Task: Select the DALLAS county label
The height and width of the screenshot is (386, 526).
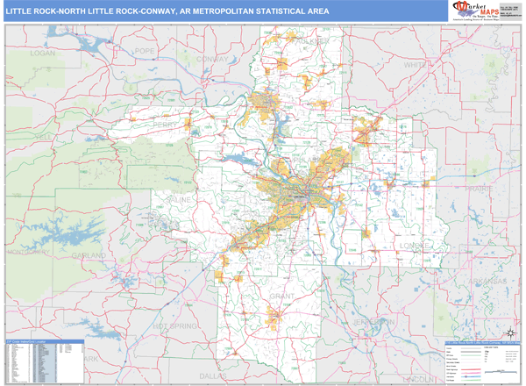Action: 213,376
